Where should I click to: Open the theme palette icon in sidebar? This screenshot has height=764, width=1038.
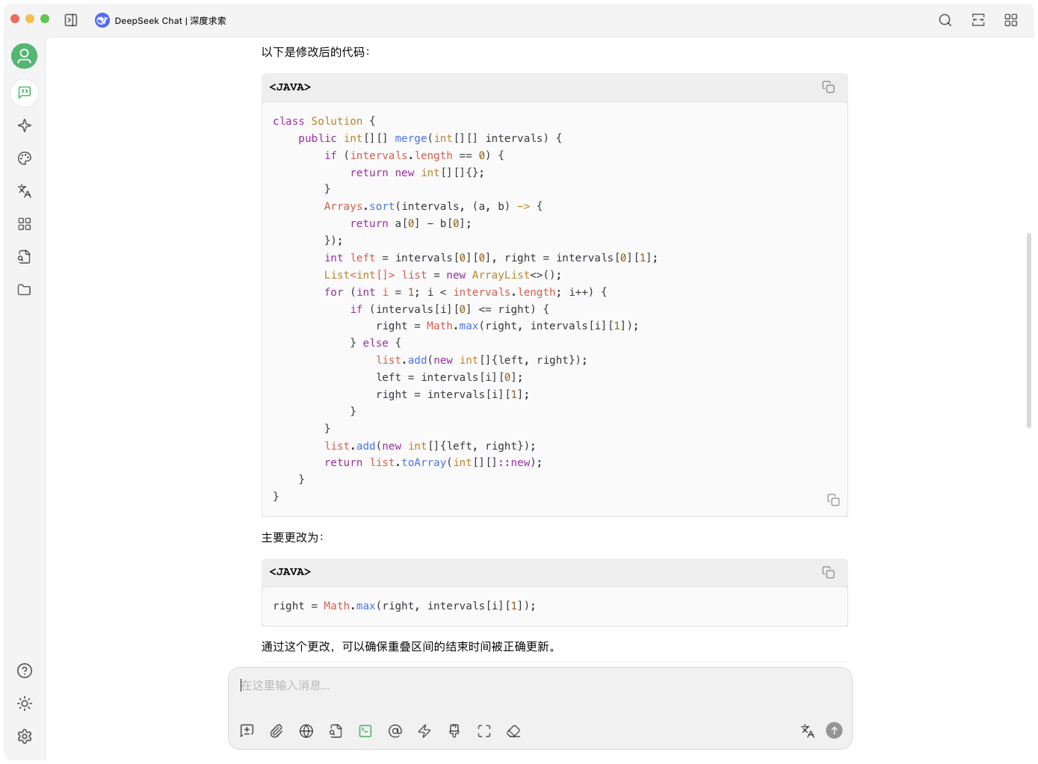pos(24,158)
